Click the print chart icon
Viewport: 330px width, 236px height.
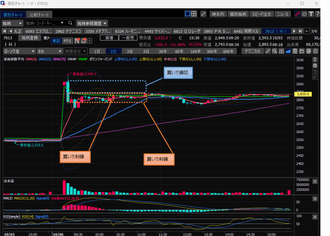[308, 51]
